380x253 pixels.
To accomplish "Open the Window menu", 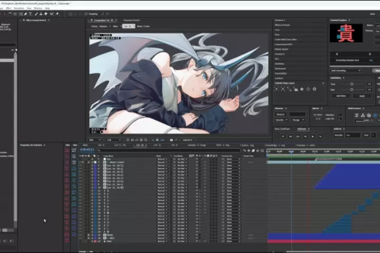I will [38, 8].
